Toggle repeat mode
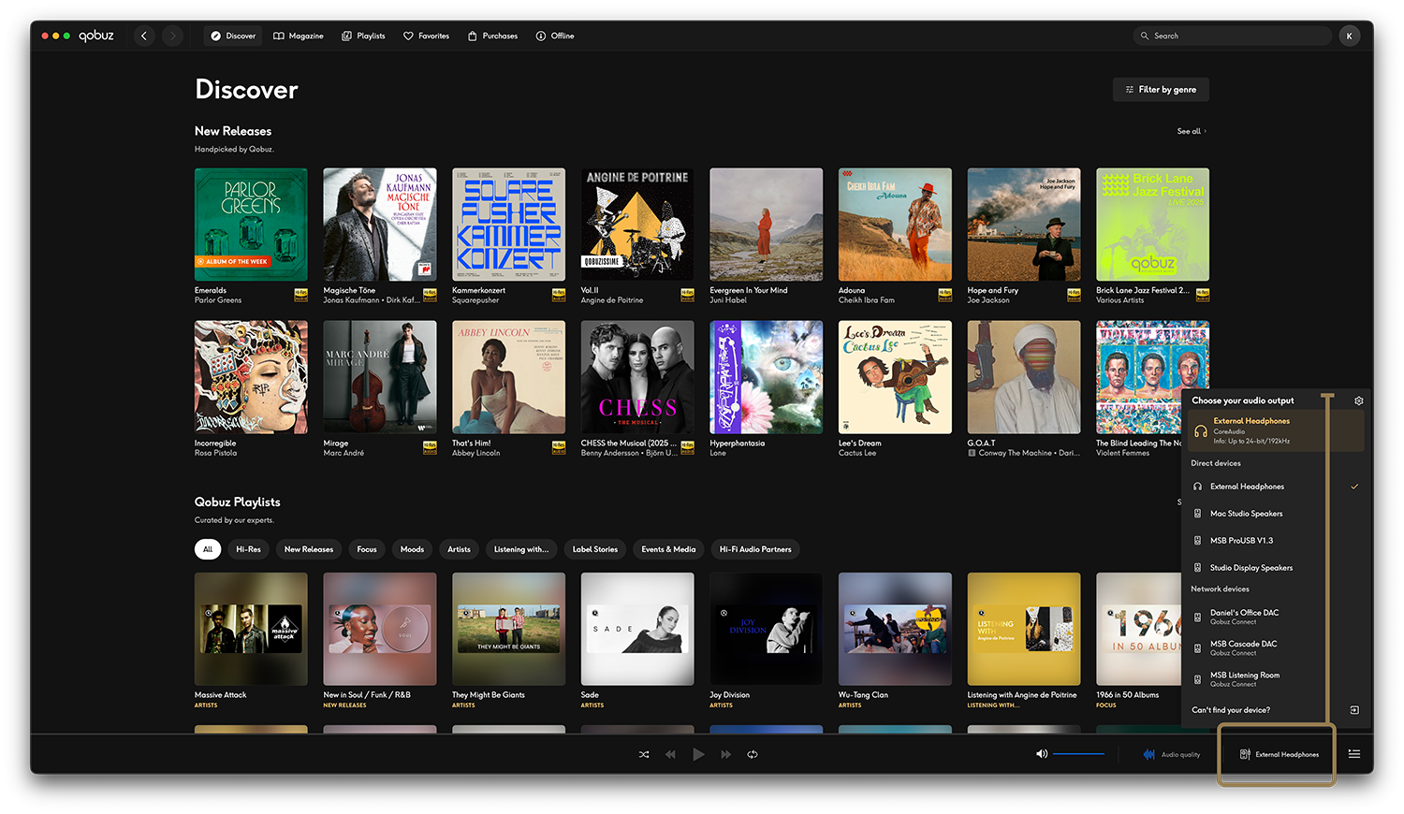Image resolution: width=1404 pixels, height=814 pixels. [x=753, y=754]
